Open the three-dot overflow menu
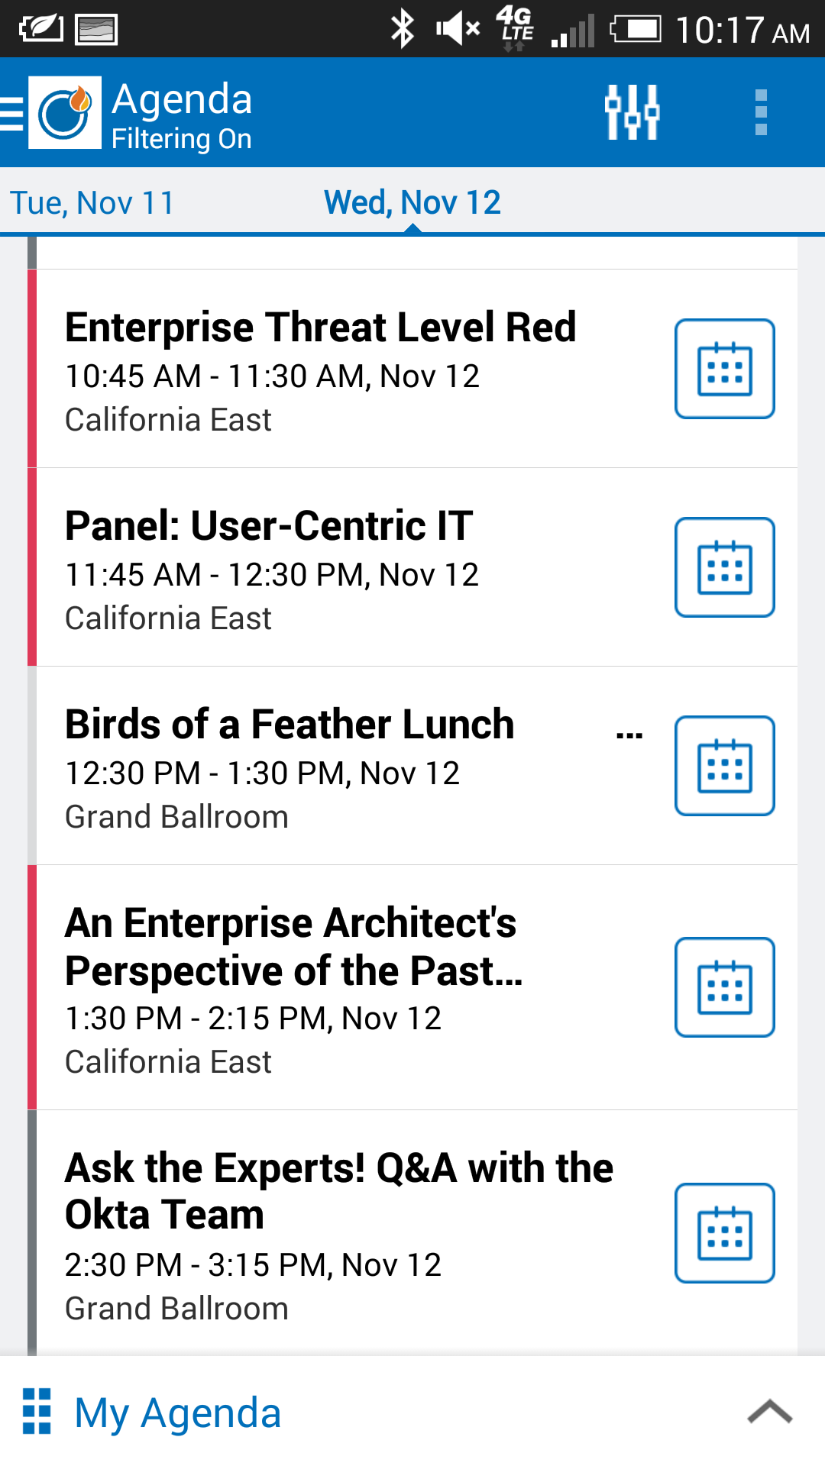 [x=760, y=112]
